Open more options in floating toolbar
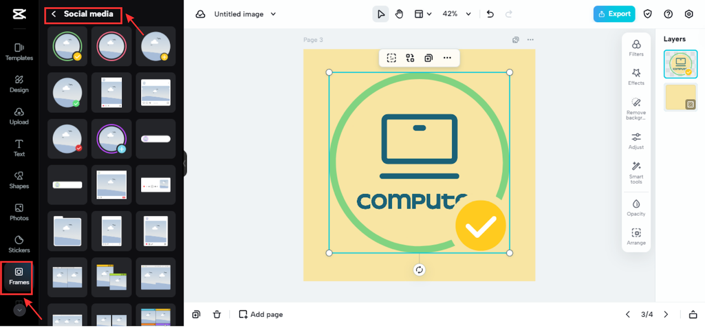The width and height of the screenshot is (705, 328). point(447,58)
